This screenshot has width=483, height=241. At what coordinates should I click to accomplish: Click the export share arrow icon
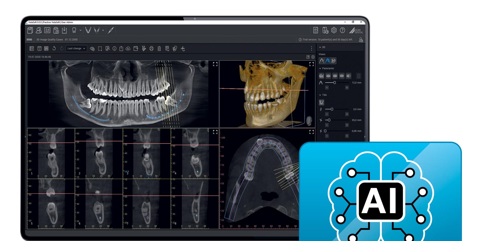click(x=121, y=48)
